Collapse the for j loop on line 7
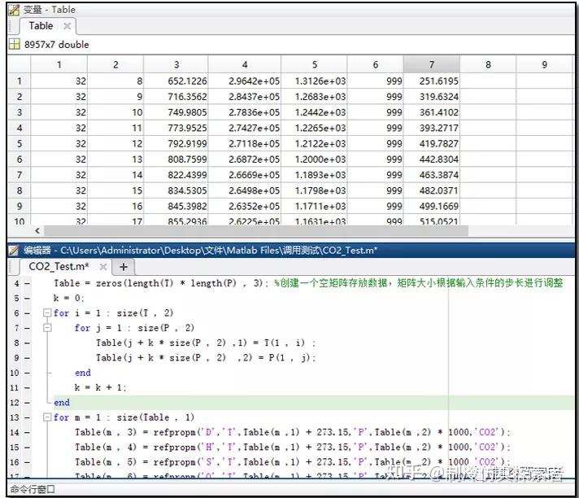Image resolution: width=579 pixels, height=498 pixels. coord(47,328)
